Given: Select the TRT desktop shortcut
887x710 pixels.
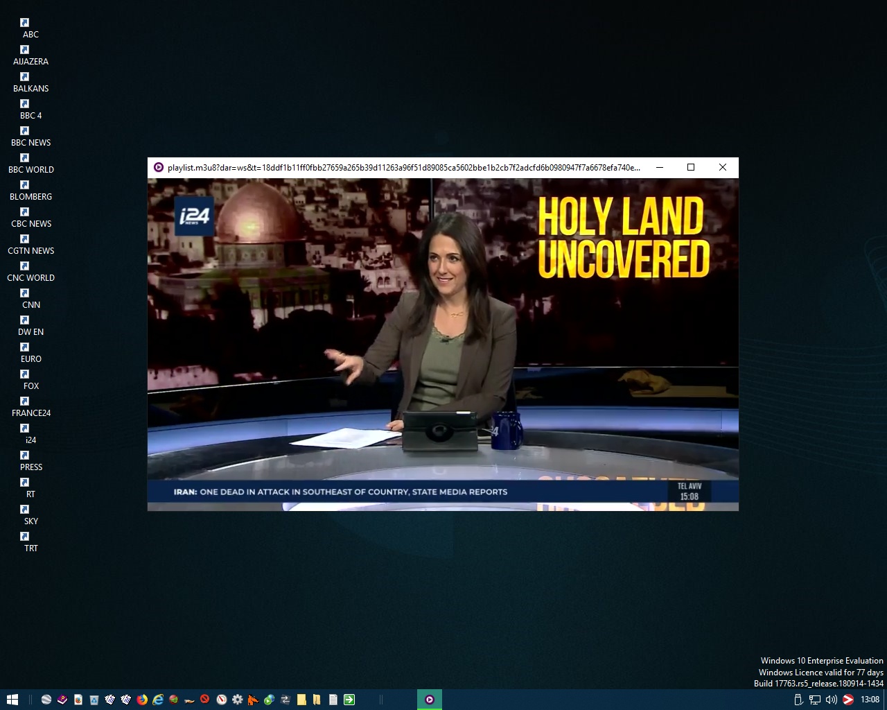Looking at the screenshot, I should click(x=30, y=542).
